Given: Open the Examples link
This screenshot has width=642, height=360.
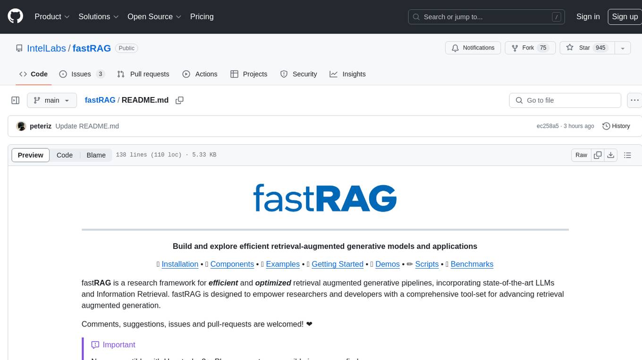Looking at the screenshot, I should 283,264.
